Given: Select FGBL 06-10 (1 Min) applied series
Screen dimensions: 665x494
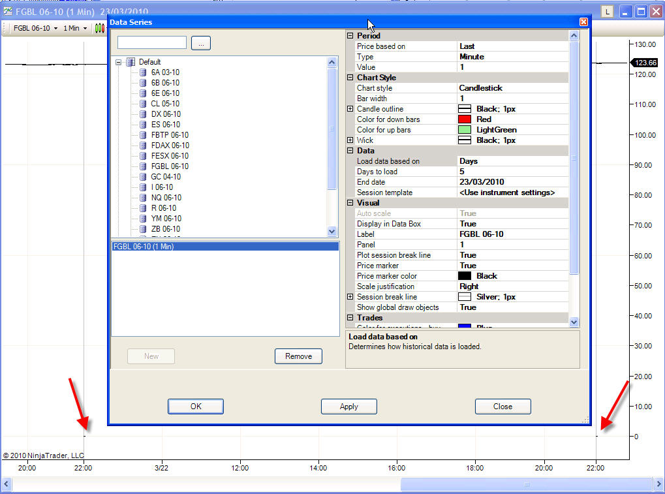Looking at the screenshot, I should [225, 247].
